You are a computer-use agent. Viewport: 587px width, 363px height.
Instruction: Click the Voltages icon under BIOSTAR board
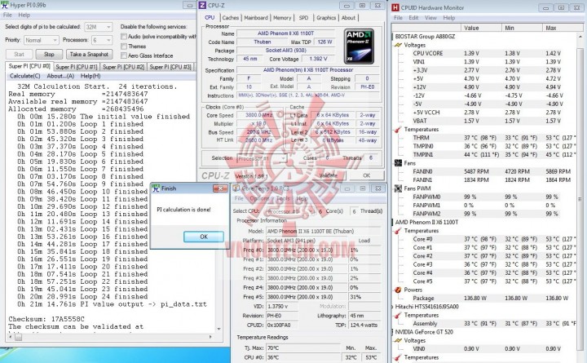click(x=399, y=45)
